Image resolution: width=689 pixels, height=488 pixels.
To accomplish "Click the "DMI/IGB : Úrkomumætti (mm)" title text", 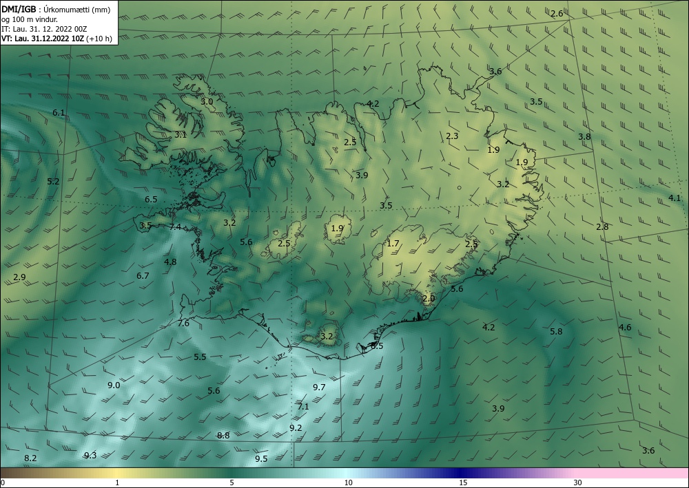I will (56, 10).
